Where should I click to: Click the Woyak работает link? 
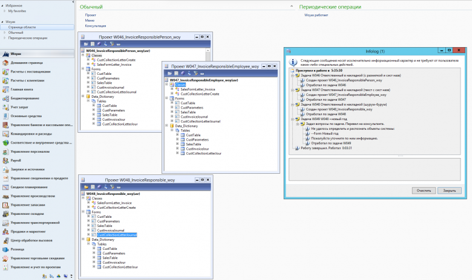[x=316, y=14]
